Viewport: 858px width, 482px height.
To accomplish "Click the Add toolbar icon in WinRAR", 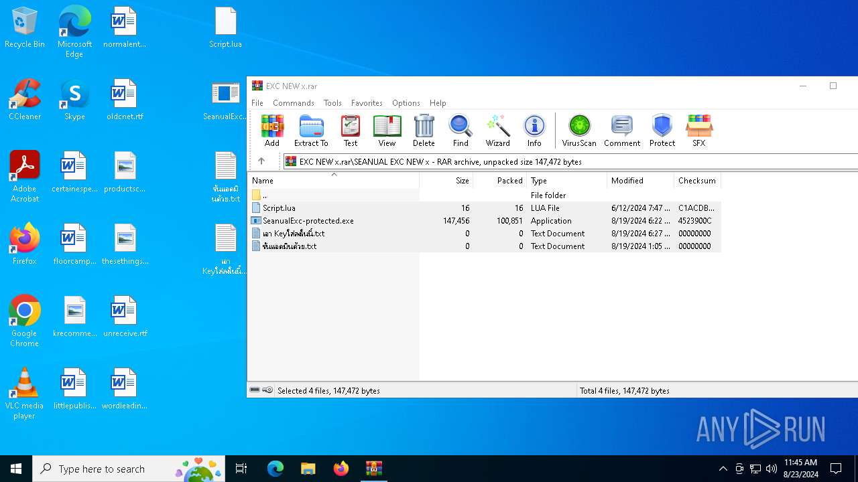I will click(271, 131).
